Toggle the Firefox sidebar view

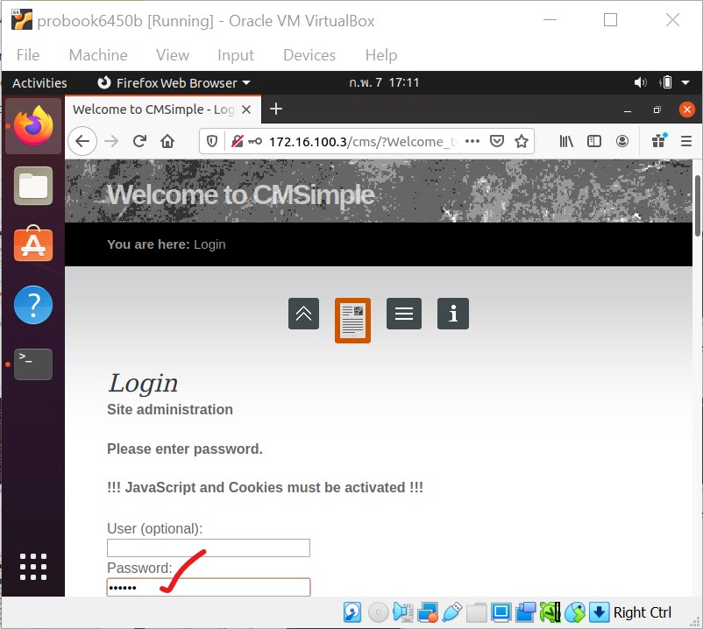(x=594, y=142)
